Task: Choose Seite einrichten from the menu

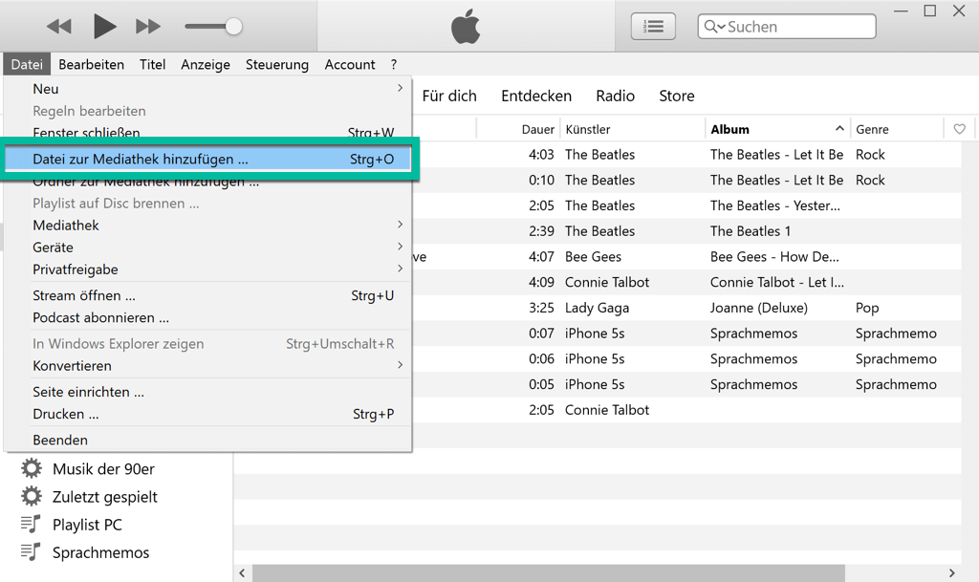Action: (x=207, y=392)
